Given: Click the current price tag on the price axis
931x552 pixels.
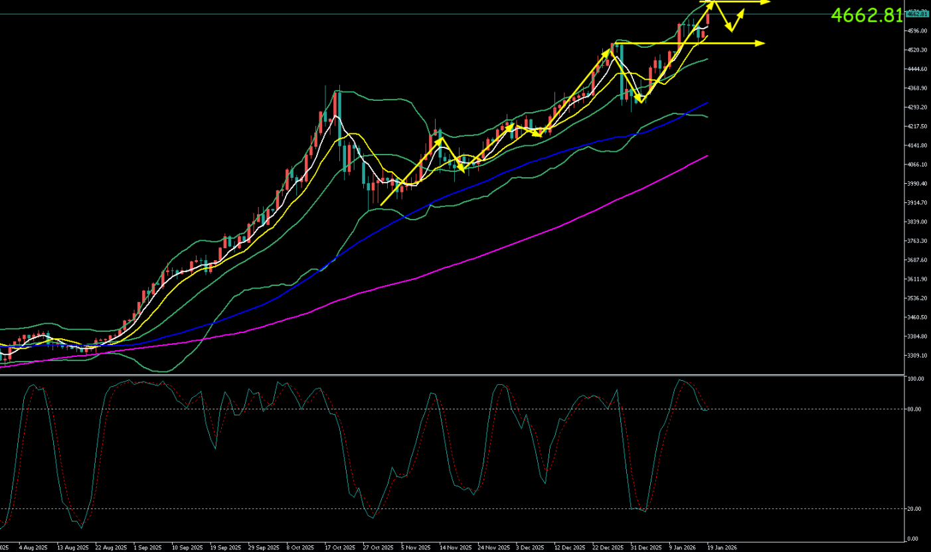Looking at the screenshot, I should [916, 13].
